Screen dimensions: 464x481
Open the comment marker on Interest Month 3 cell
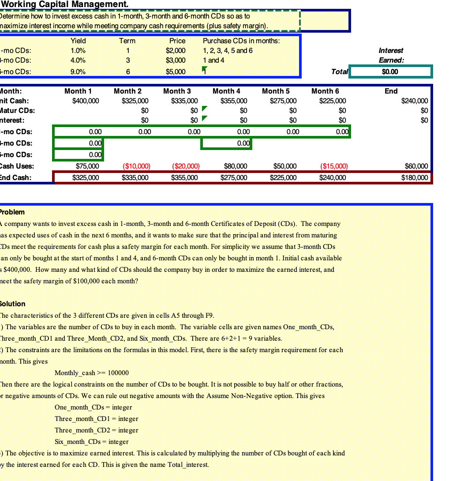(x=203, y=118)
